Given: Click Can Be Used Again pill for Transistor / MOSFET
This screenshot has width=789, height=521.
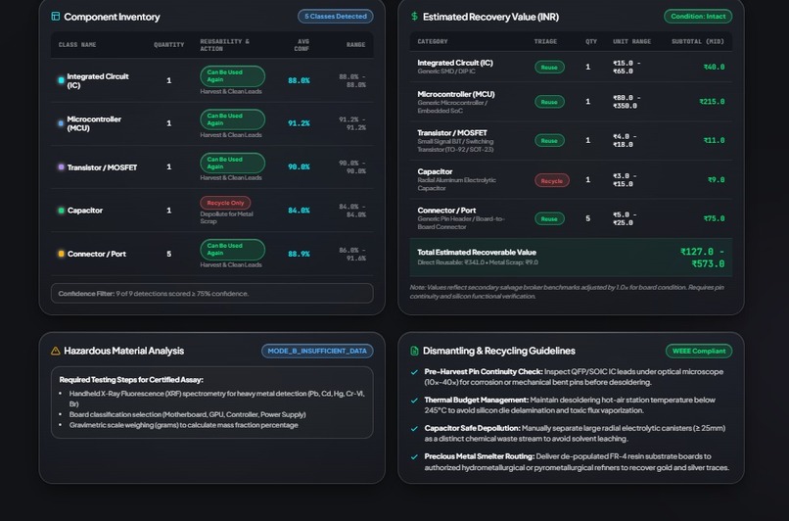Looking at the screenshot, I should click(x=232, y=164).
